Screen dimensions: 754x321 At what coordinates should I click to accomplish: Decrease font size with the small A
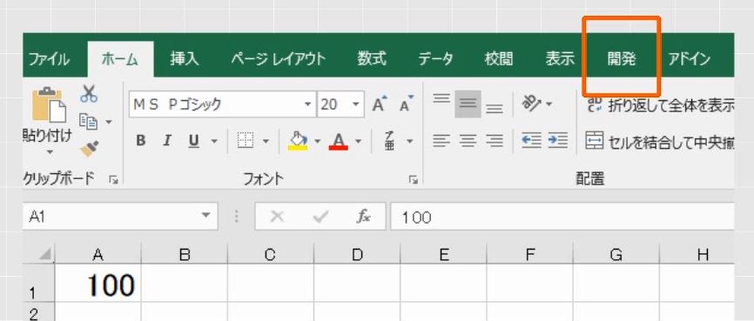(407, 104)
